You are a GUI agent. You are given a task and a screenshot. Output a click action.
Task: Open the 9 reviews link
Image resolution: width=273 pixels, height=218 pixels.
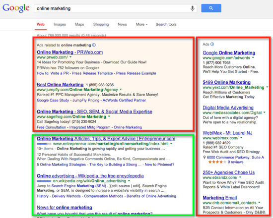[235, 162]
